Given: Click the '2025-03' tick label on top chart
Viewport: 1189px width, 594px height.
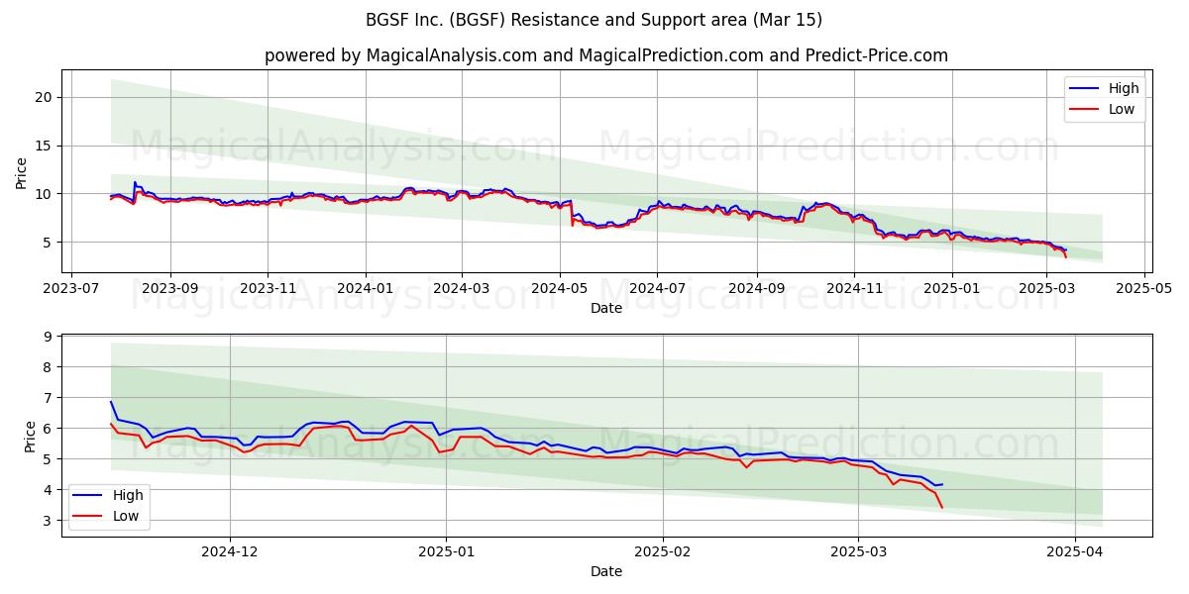Looking at the screenshot, I should pos(1047,288).
